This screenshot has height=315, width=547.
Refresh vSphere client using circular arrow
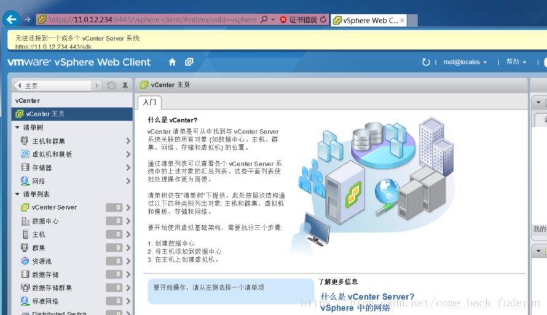pos(426,62)
